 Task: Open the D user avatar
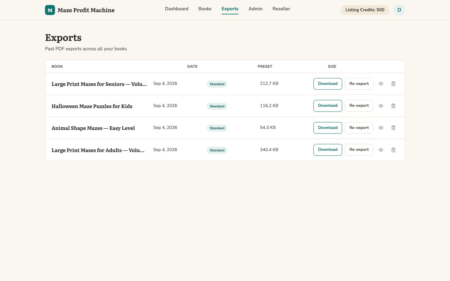point(399,10)
